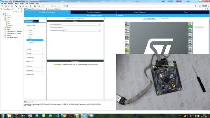Select RCC in System Core list
The height and width of the screenshot is (118, 210).
click(x=30, y=38)
